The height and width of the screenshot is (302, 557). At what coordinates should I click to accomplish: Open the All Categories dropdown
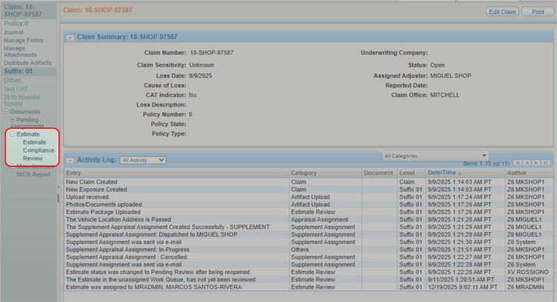tap(435, 155)
